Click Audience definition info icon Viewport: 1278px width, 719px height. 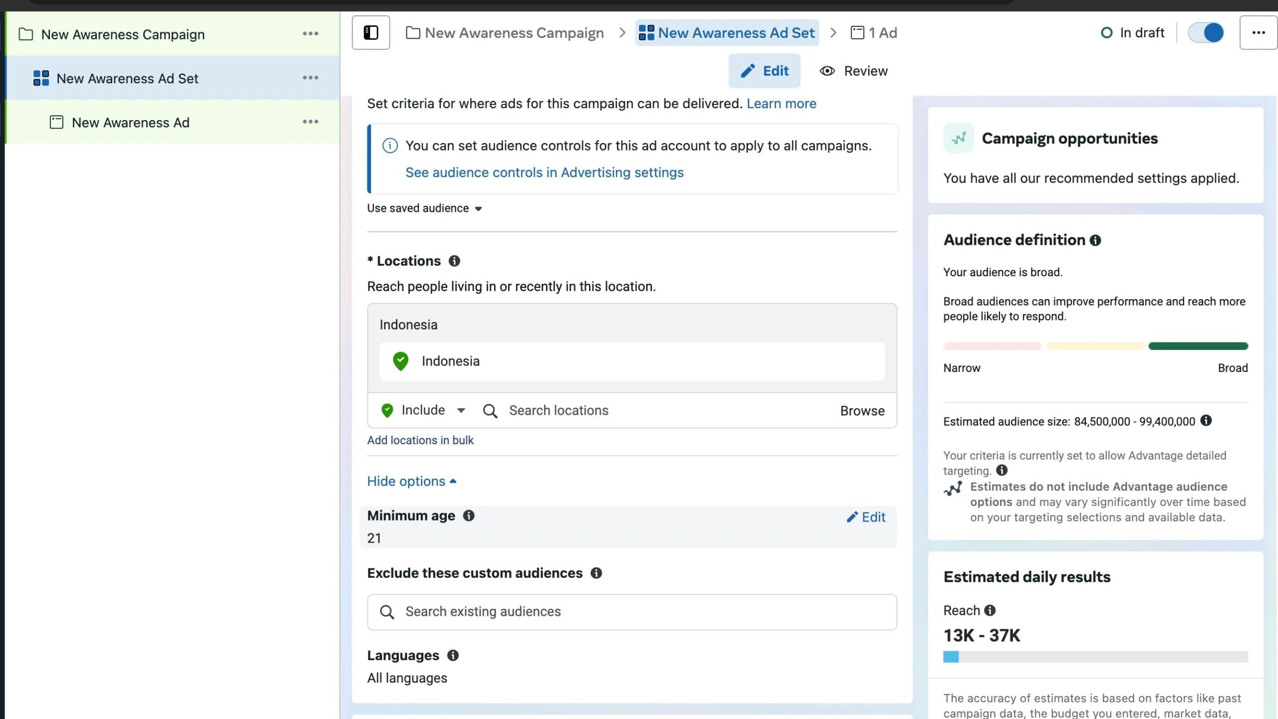(1095, 240)
